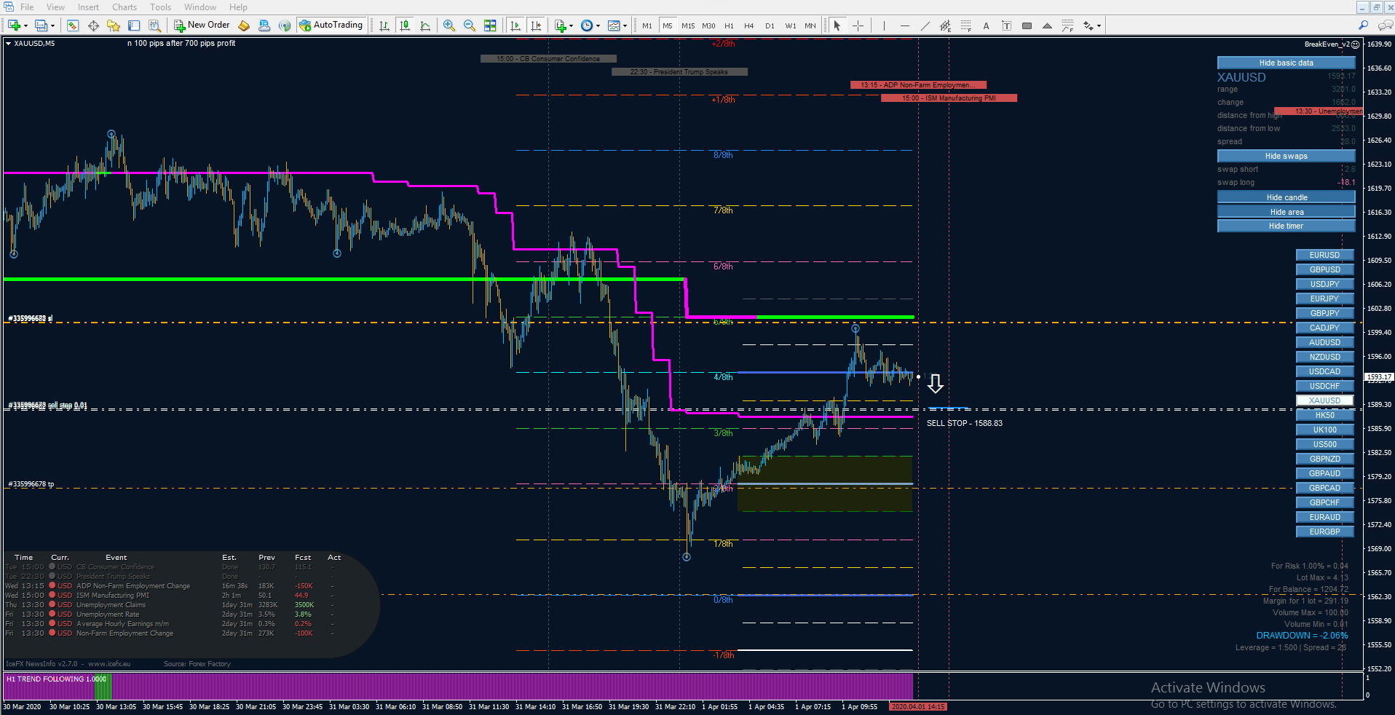The width and height of the screenshot is (1395, 715).
Task: Open the Data Window crosshair icon
Action: (93, 25)
